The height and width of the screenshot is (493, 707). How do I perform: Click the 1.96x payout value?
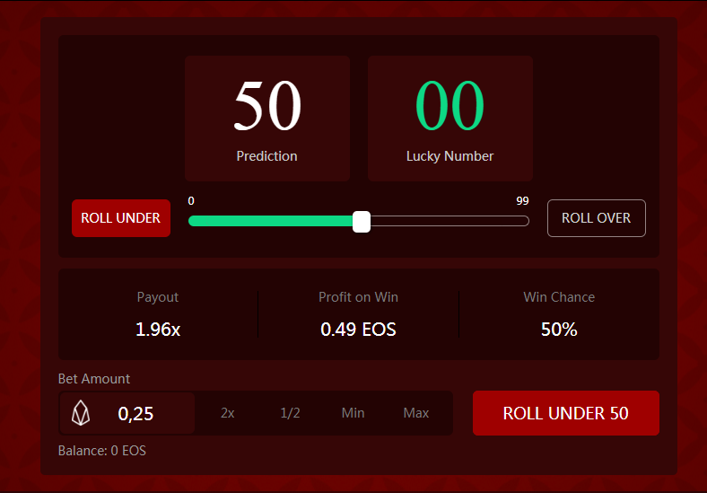[x=158, y=330]
